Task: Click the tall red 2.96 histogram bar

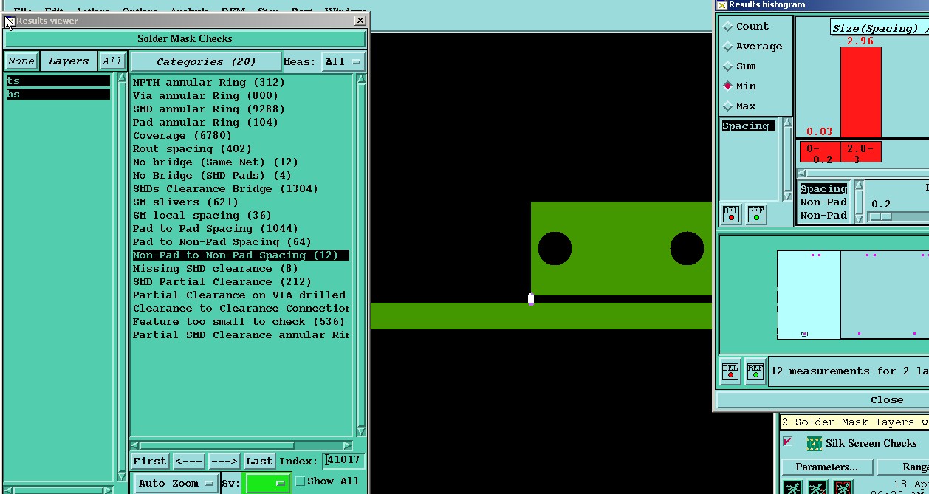Action: coord(860,92)
